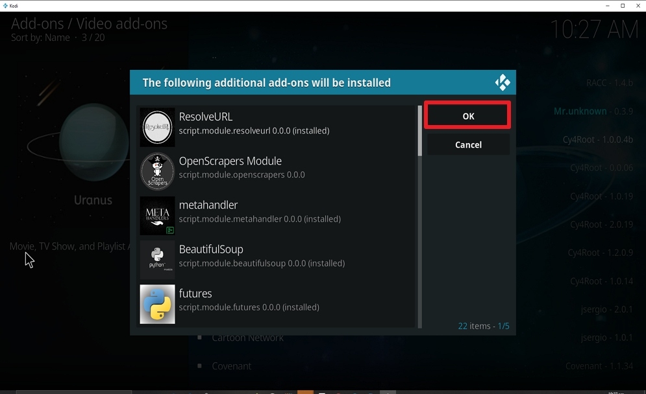Select Cartoon Network in background list

coord(247,338)
